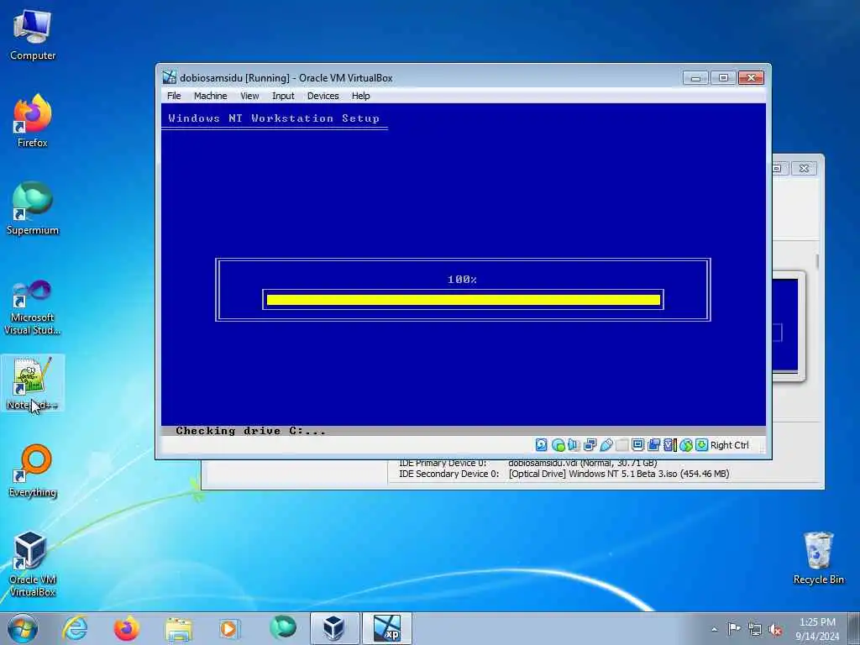This screenshot has width=860, height=645.
Task: Open the View menu
Action: [249, 96]
